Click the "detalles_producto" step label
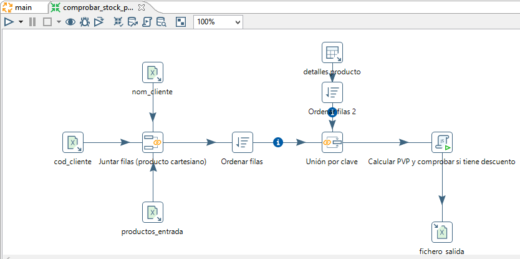Image resolution: width=520 pixels, height=259 pixels. point(332,72)
